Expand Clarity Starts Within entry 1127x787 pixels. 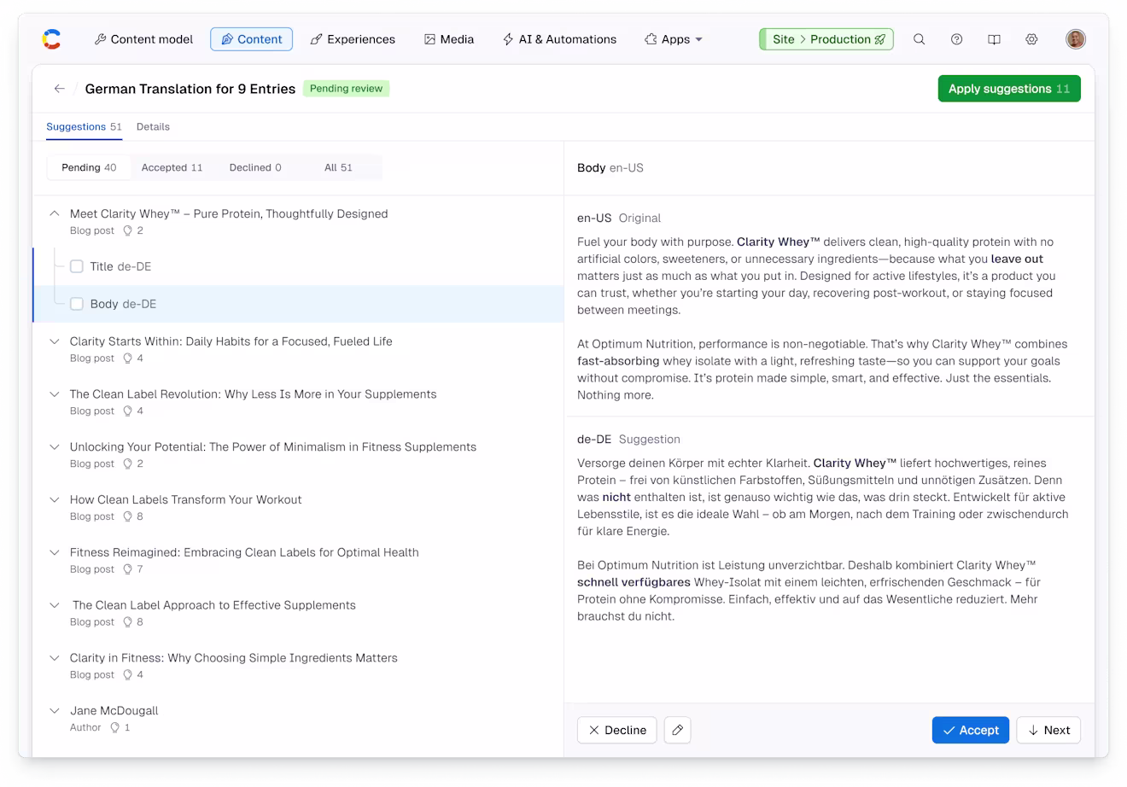(x=55, y=341)
